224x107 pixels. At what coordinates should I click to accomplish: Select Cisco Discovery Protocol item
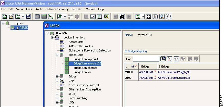point(84,85)
